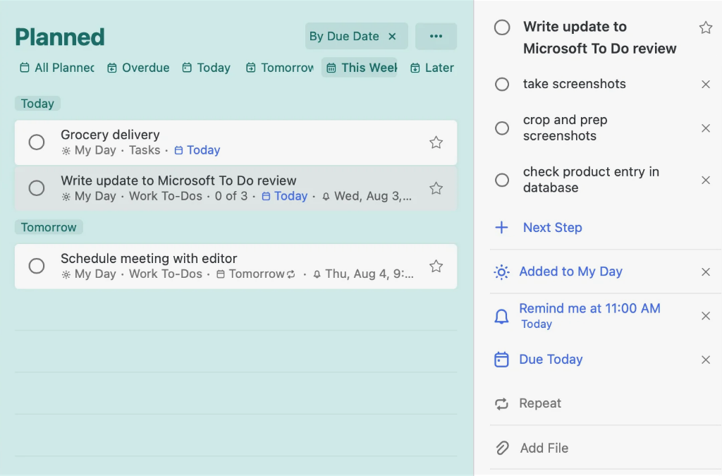Clear the 11:00 AM reminder
722x476 pixels.
pyautogui.click(x=705, y=316)
